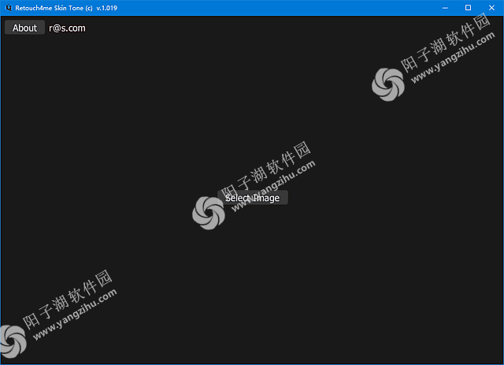Maximize the Retouch4me Skin Tone window
Image resolution: width=504 pixels, height=365 pixels.
(468, 7)
